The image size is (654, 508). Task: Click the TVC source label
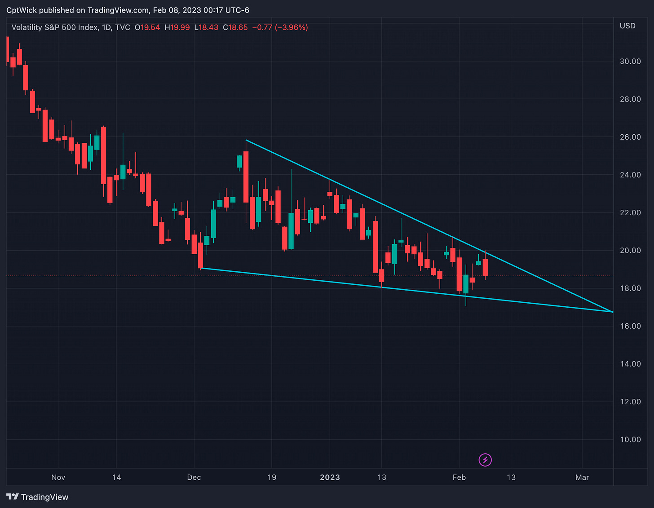pyautogui.click(x=123, y=27)
